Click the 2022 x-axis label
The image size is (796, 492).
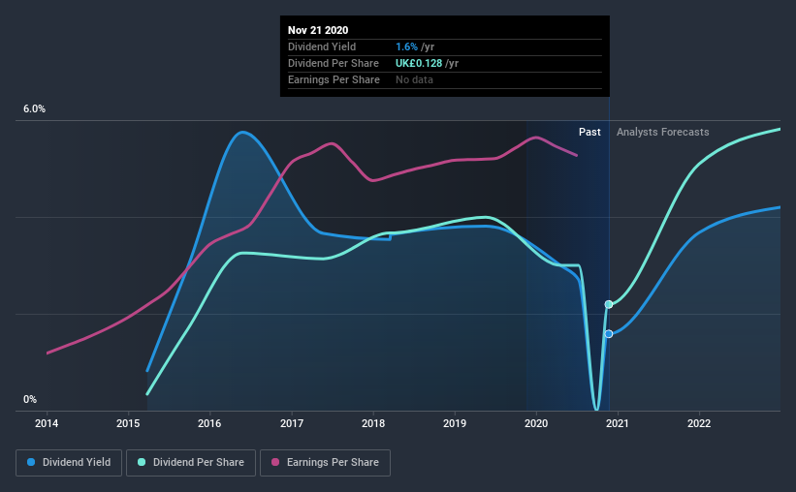[699, 423]
